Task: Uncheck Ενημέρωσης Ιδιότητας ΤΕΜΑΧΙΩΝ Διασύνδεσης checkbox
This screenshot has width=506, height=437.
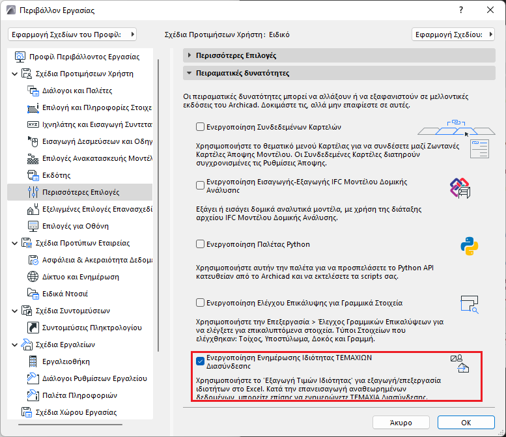Action: 201,361
